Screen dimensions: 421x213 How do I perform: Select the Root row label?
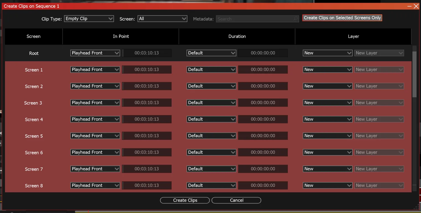coord(34,53)
